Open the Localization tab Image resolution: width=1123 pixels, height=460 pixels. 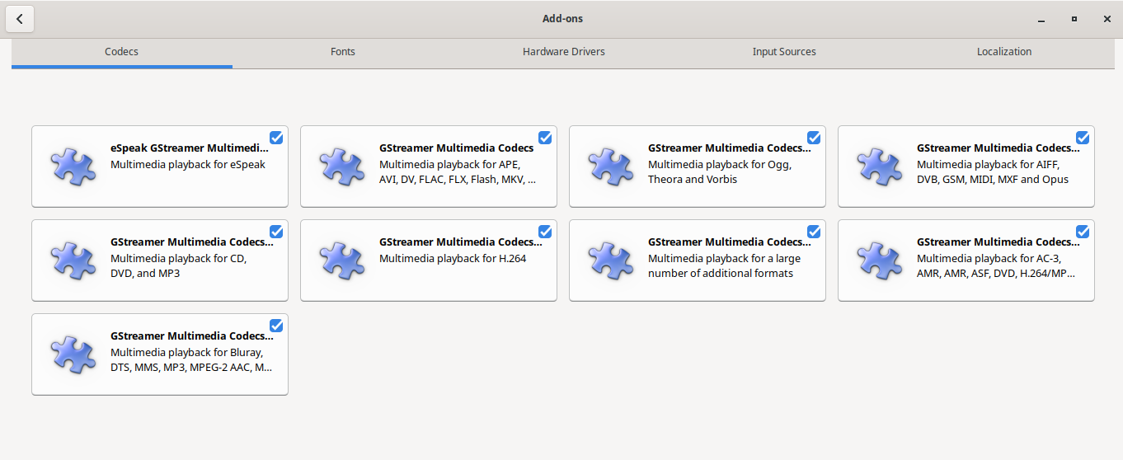click(1004, 52)
